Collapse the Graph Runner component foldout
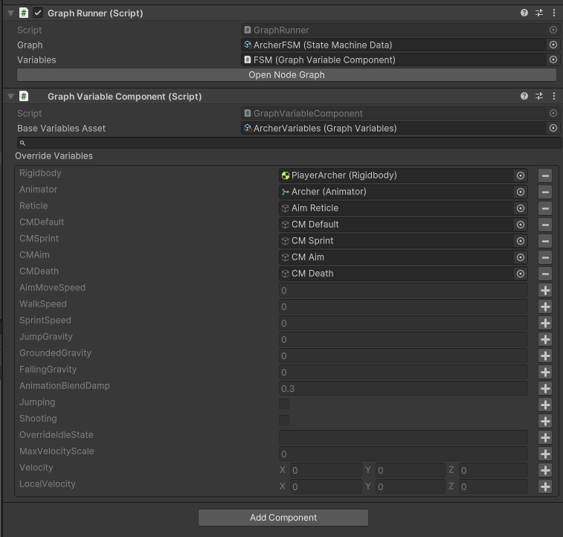The width and height of the screenshot is (563, 537). click(x=10, y=13)
